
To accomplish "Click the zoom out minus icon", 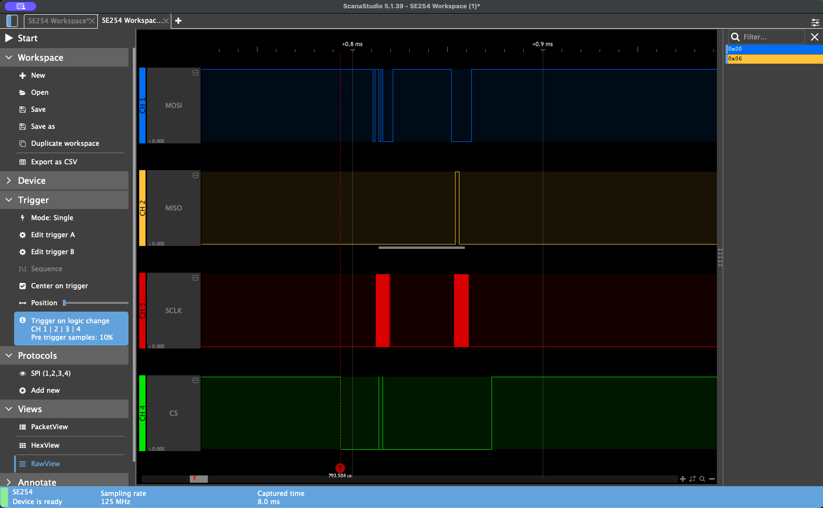I will tap(712, 479).
